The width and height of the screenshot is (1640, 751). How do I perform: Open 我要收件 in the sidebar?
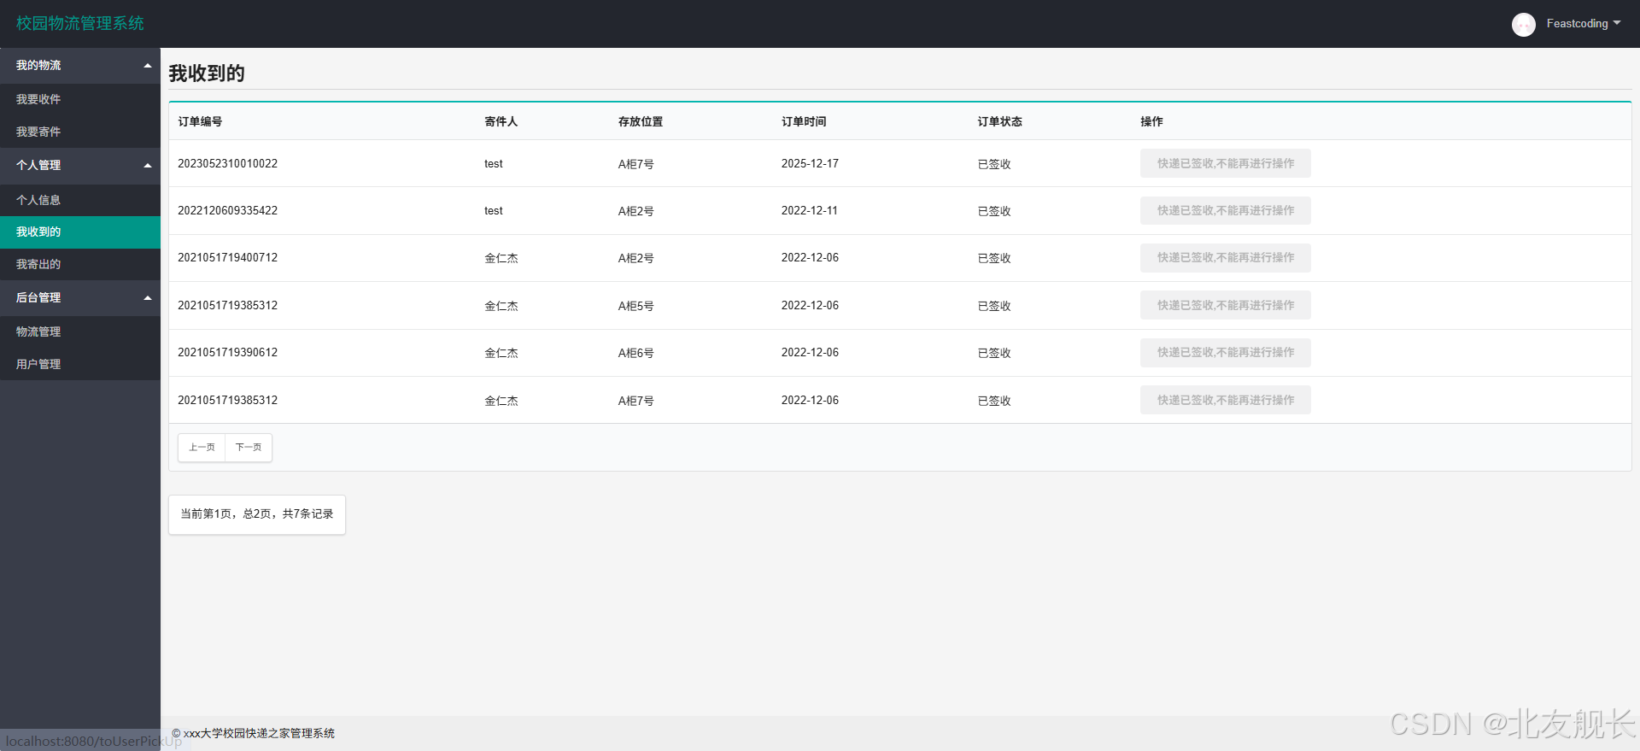[x=80, y=99]
